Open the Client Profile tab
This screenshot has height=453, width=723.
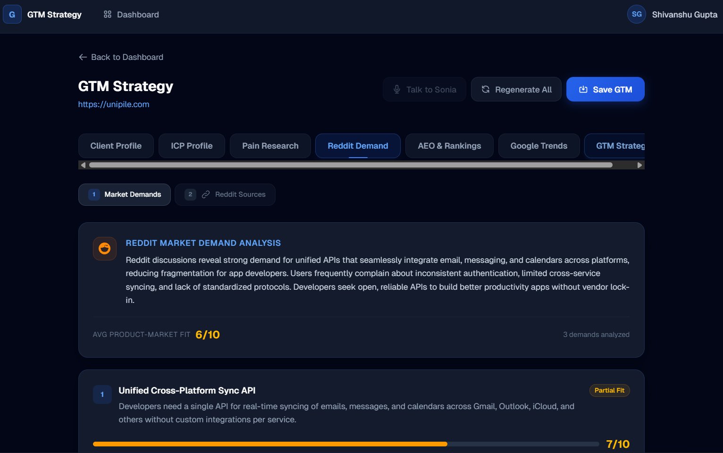click(116, 146)
